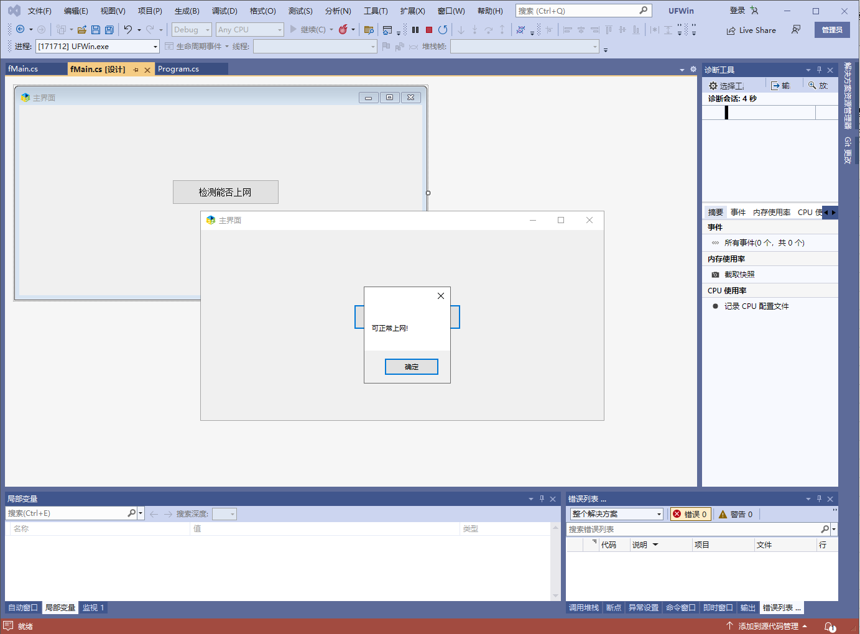Click the save file icon
The width and height of the screenshot is (860, 634).
(x=96, y=29)
